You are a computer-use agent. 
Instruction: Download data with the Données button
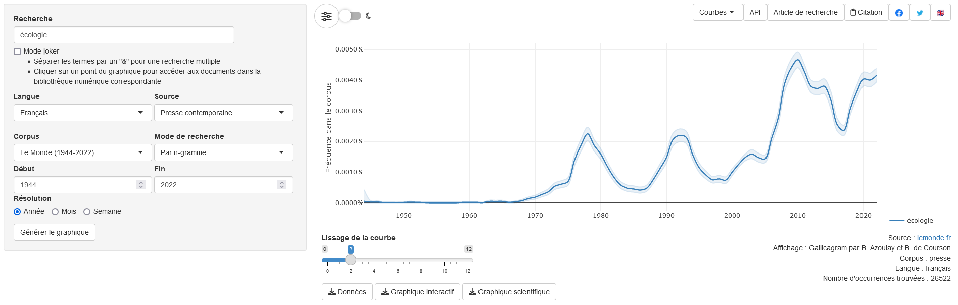347,292
